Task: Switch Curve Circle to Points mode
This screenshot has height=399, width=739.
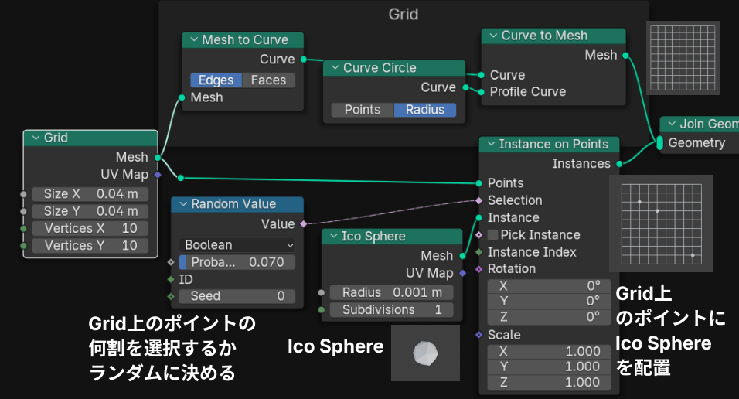Action: coord(362,110)
